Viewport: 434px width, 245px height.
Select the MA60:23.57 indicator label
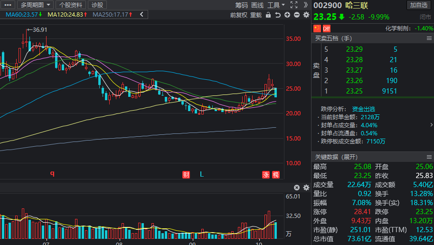24,14
